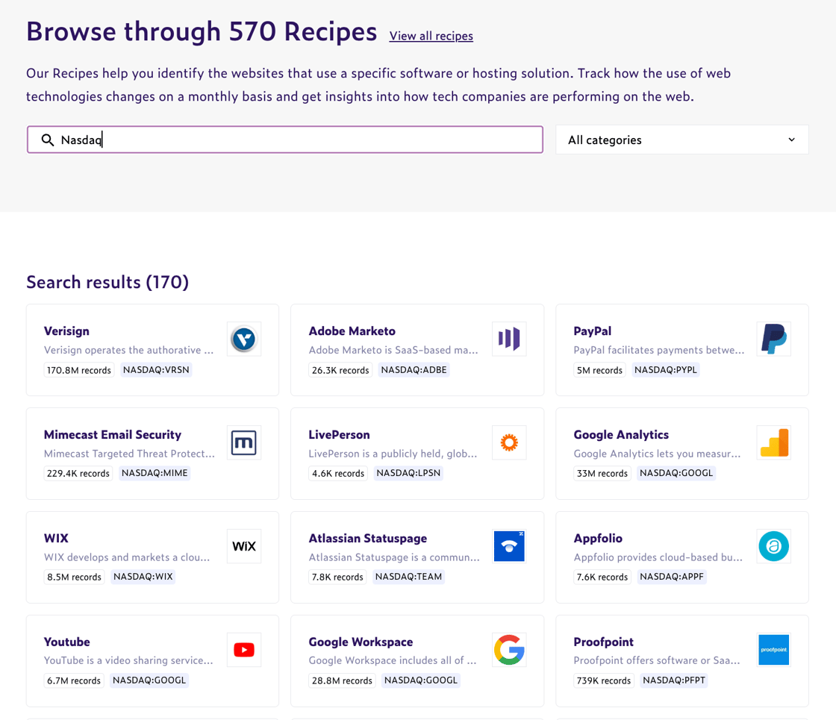Click the 26.3K records badge
836x720 pixels.
point(340,370)
